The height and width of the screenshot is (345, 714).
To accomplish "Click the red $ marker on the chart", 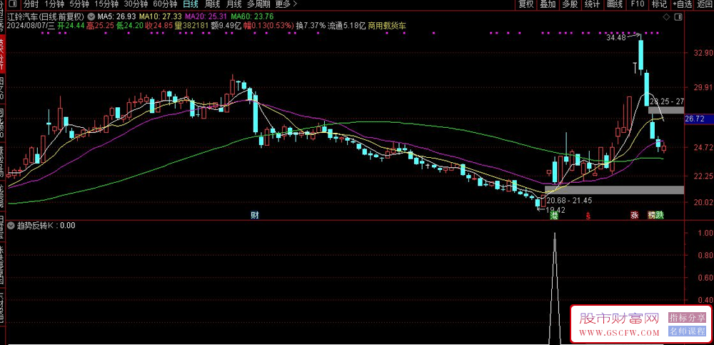I will 588,216.
